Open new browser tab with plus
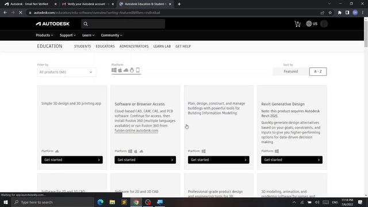This screenshot has height=207, width=368. click(x=179, y=4)
